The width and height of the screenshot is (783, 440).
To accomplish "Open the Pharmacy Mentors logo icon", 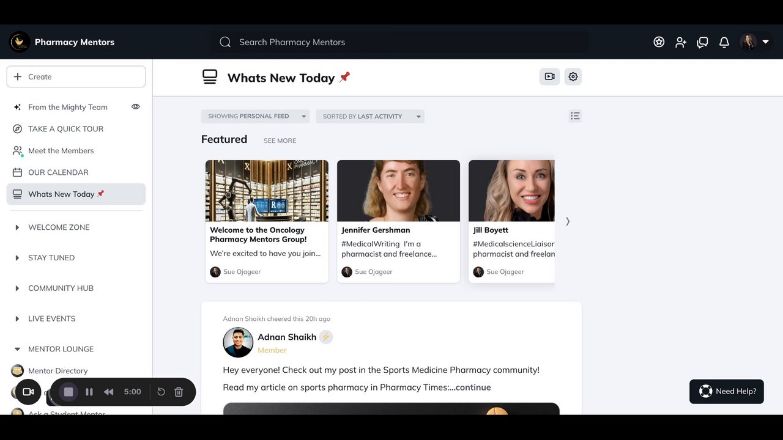I will coord(20,42).
